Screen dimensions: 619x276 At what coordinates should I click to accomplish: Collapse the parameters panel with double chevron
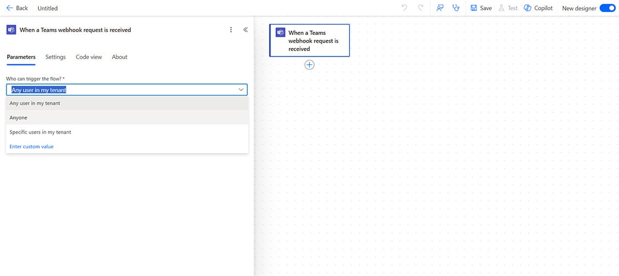coord(245,29)
